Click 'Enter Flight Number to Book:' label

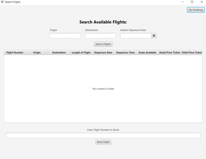103,130
